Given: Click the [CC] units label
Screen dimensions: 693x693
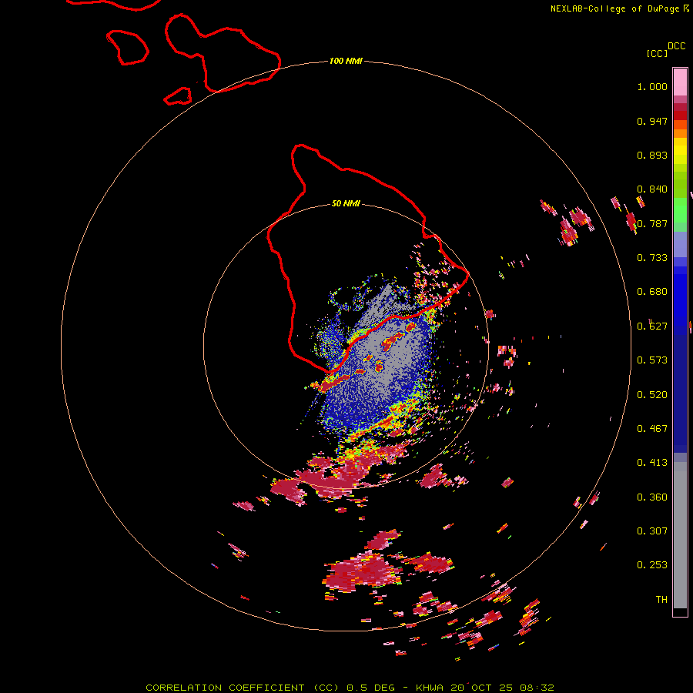Looking at the screenshot, I should click(657, 53).
